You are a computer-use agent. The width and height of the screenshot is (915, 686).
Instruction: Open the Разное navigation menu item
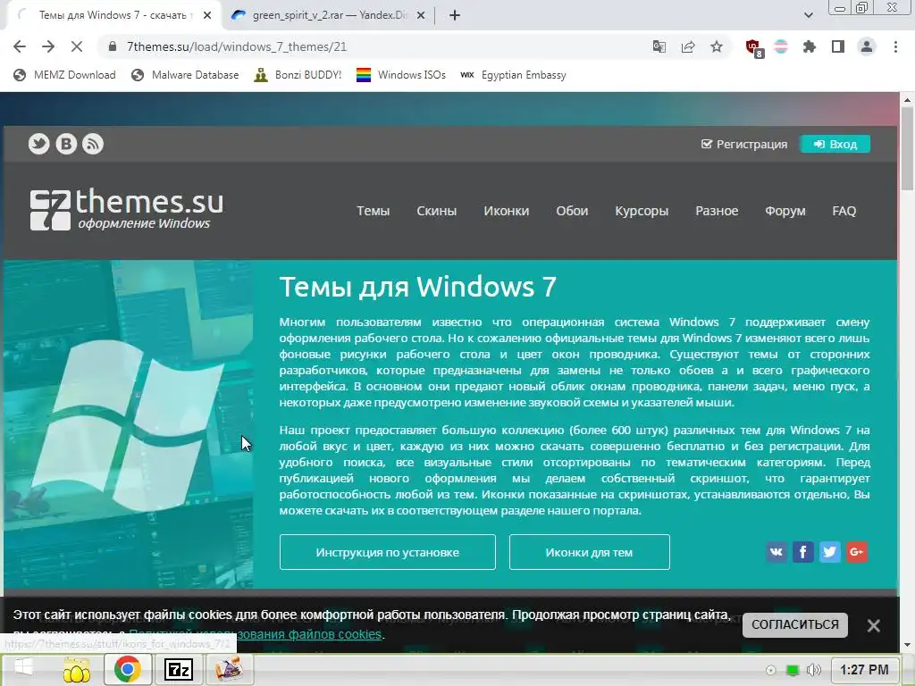click(x=717, y=211)
